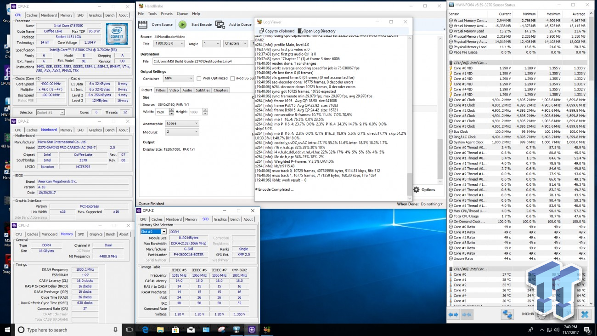Open HandBrake Queue menu

182,14
